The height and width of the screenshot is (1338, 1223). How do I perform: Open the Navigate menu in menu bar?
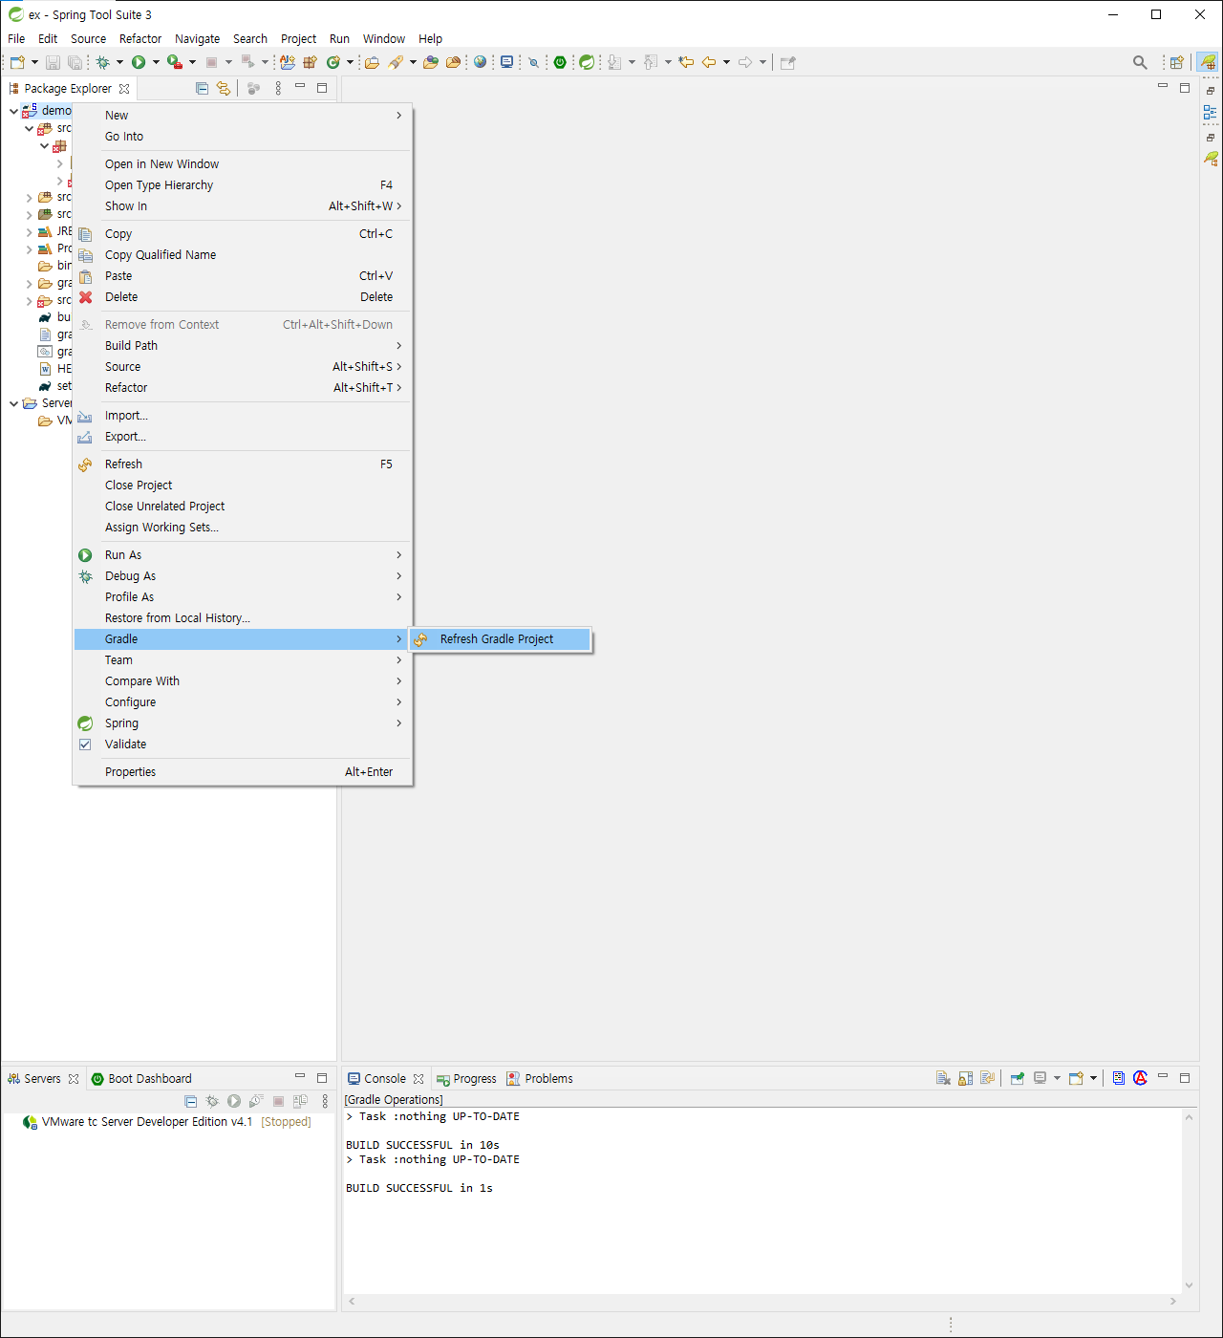tap(197, 39)
